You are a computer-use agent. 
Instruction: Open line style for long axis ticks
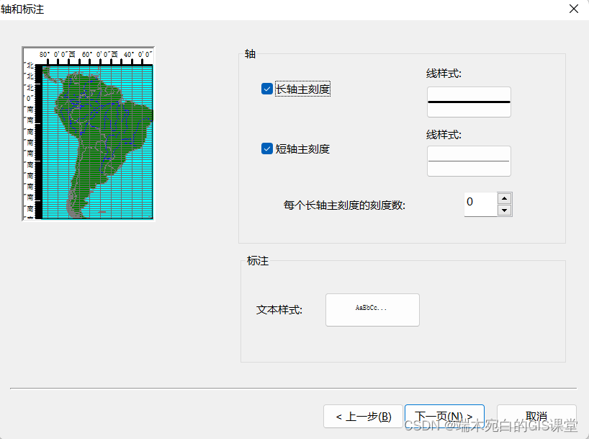469,102
